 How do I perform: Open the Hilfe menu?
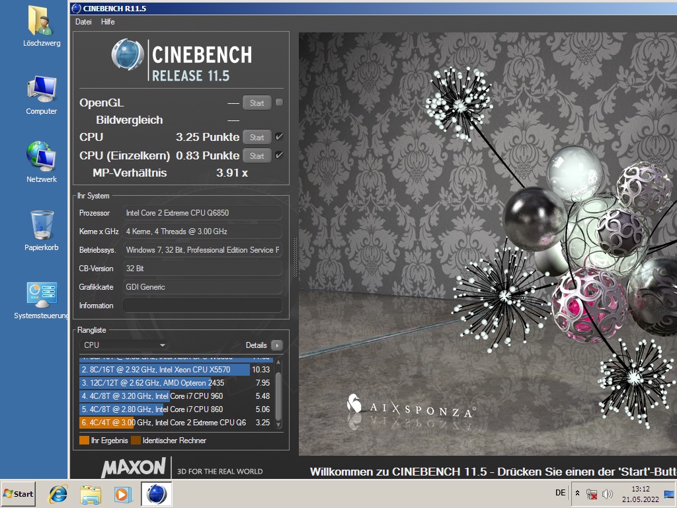(108, 22)
